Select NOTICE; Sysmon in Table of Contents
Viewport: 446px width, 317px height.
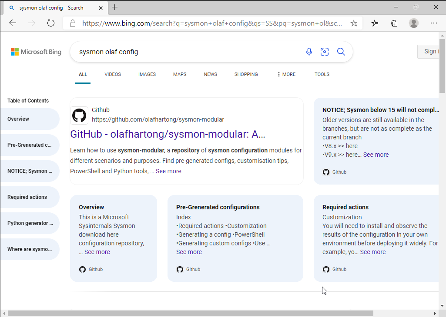tap(30, 171)
